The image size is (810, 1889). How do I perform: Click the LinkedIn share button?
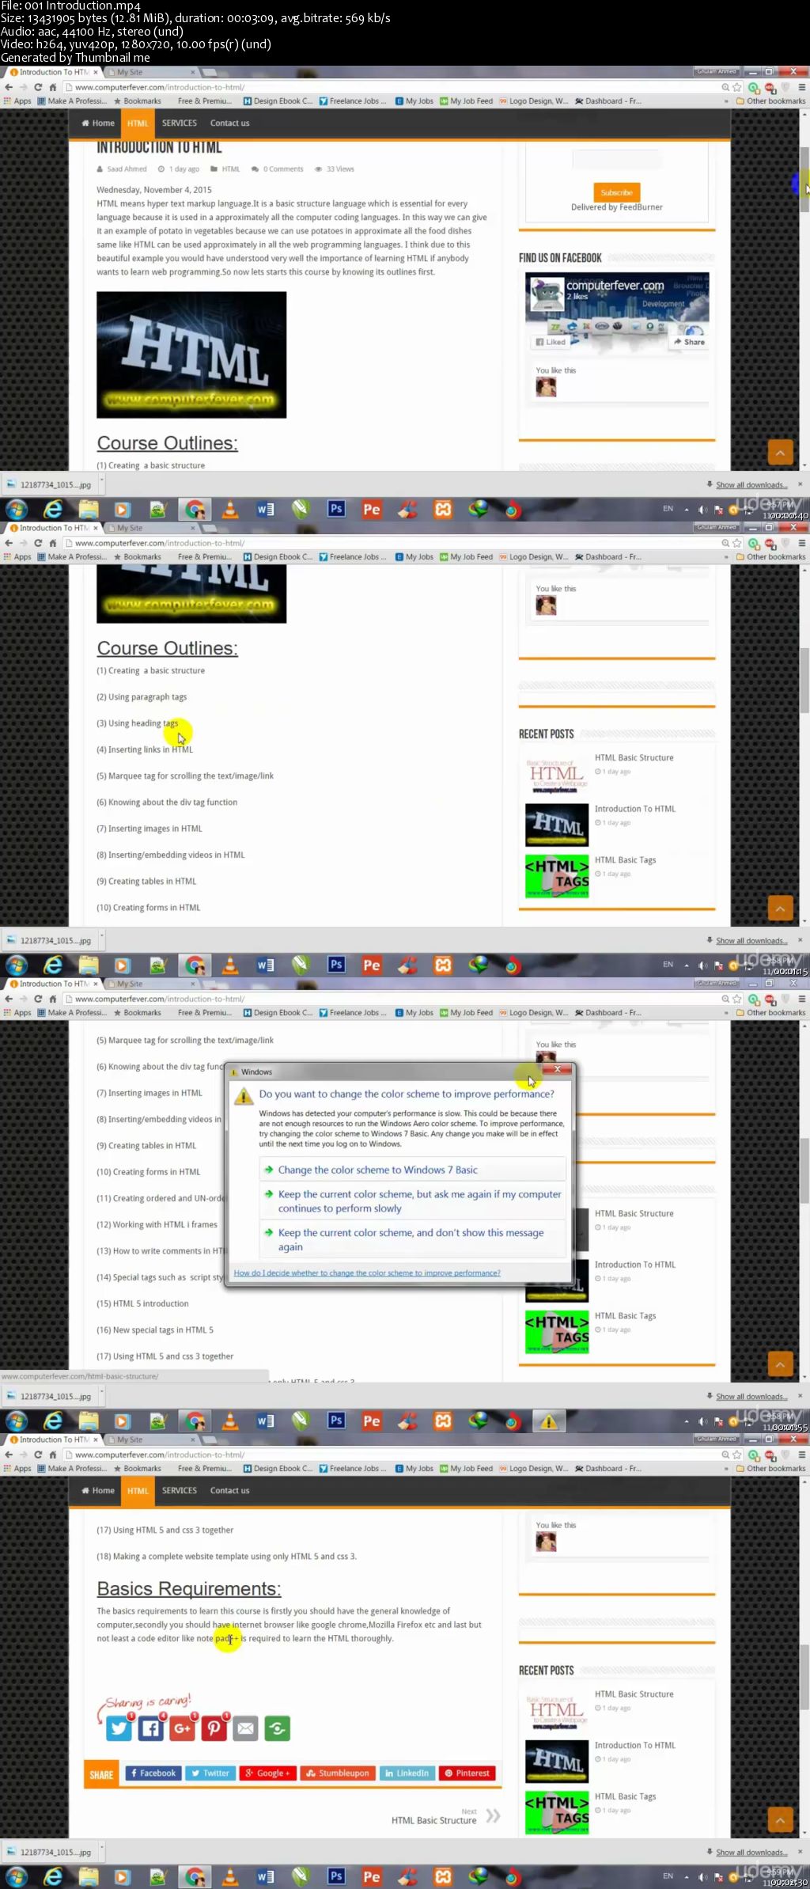click(407, 1773)
